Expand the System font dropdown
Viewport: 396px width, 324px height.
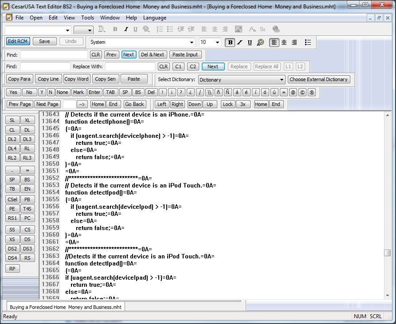pyautogui.click(x=192, y=43)
